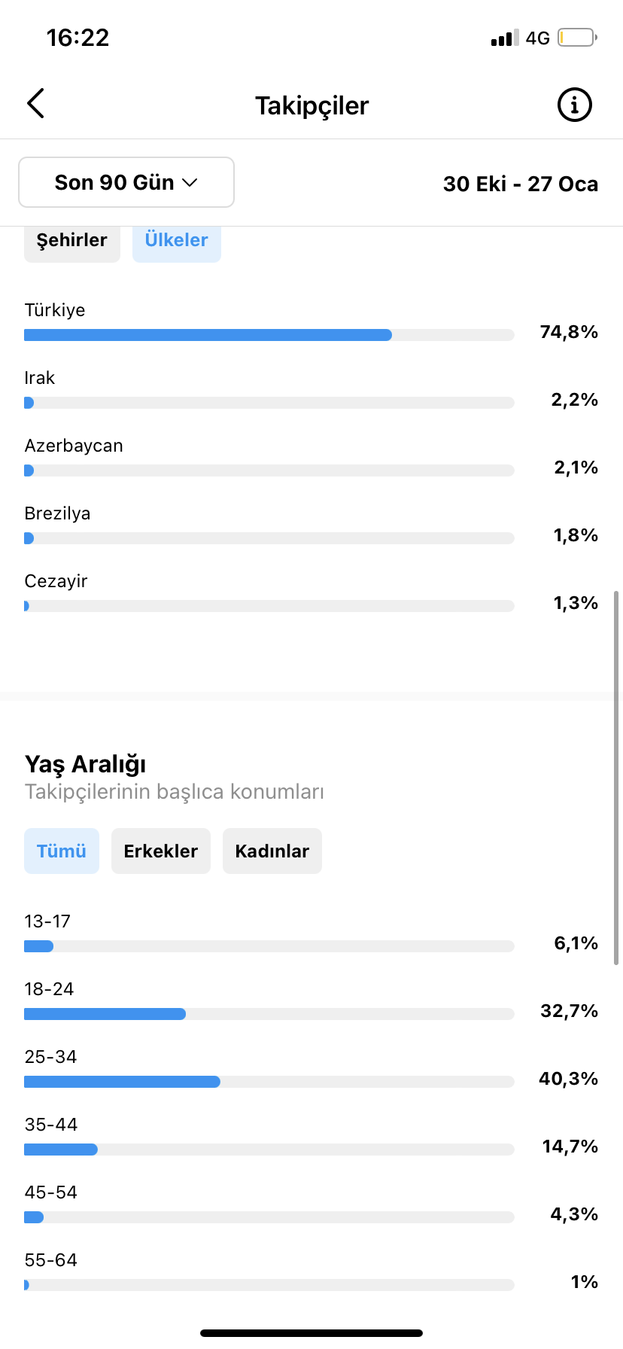Tap the 16:22 clock in status bar
The width and height of the screenshot is (623, 1349).
coord(77,38)
